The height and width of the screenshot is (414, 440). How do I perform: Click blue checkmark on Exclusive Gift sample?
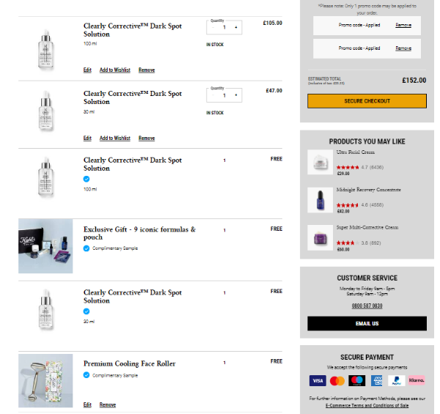pos(87,248)
